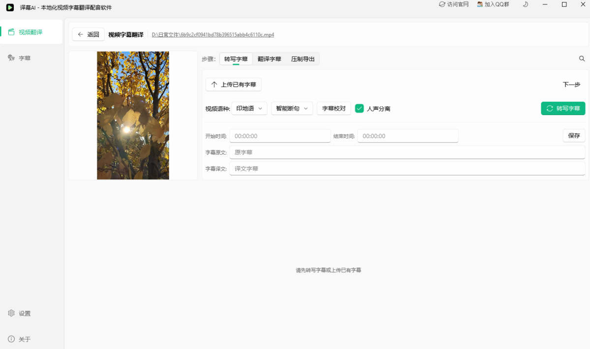Image resolution: width=590 pixels, height=349 pixels.
Task: Focus the 字幕译文 input field
Action: tap(407, 169)
